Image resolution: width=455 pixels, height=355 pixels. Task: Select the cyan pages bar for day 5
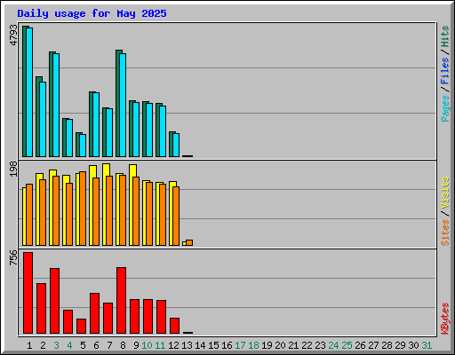click(83, 146)
